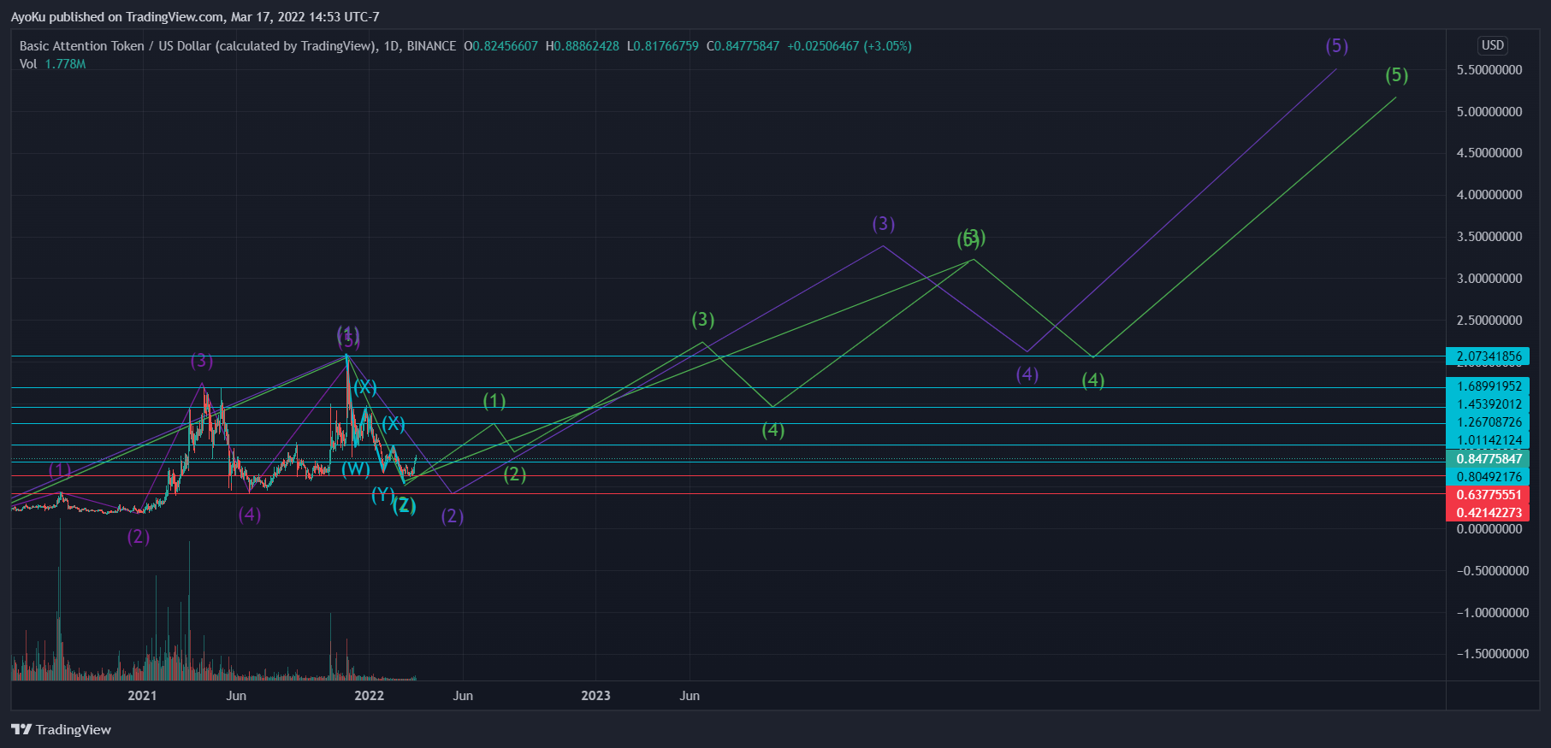Click the close value 0.84775847 in header
1551x748 pixels.
tap(747, 46)
